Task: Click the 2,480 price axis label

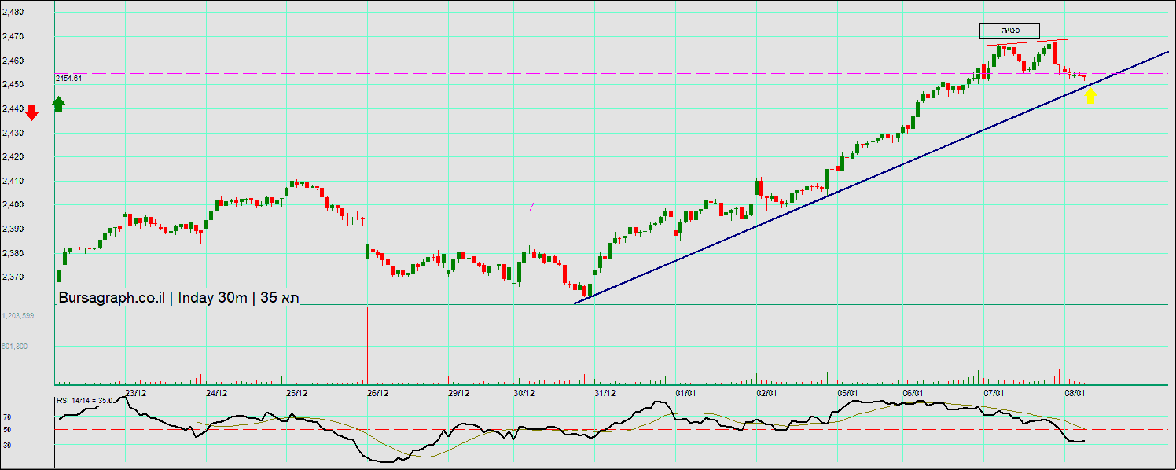Action: (x=13, y=13)
